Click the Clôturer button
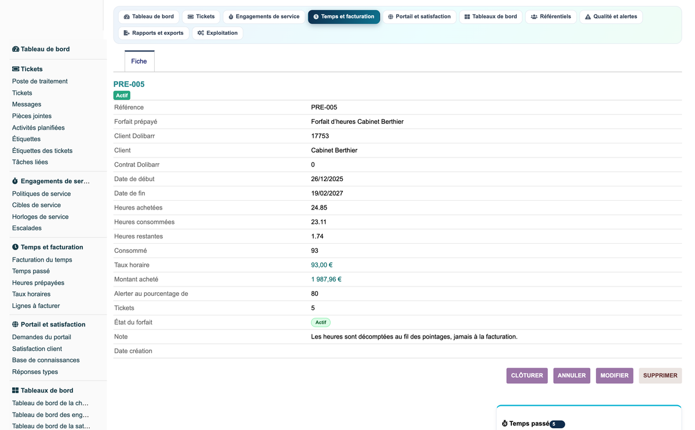The image size is (695, 430). [x=527, y=376]
